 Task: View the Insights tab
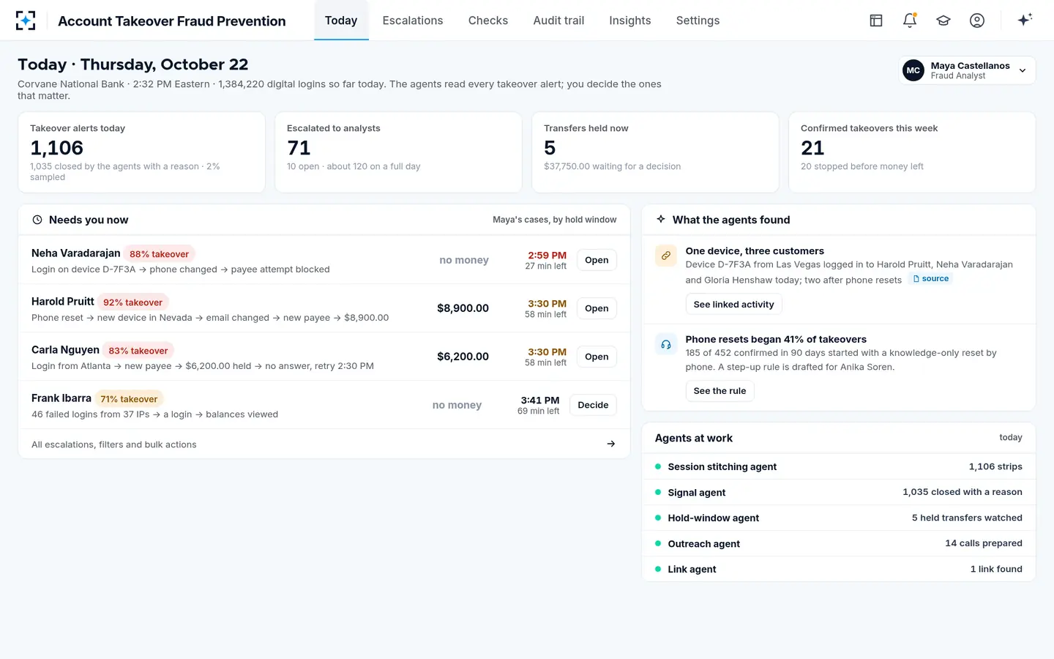tap(630, 21)
